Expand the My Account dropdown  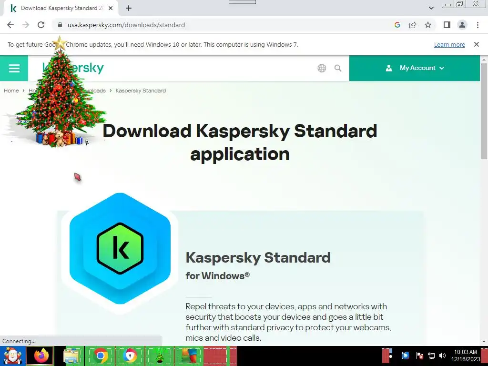click(x=415, y=68)
